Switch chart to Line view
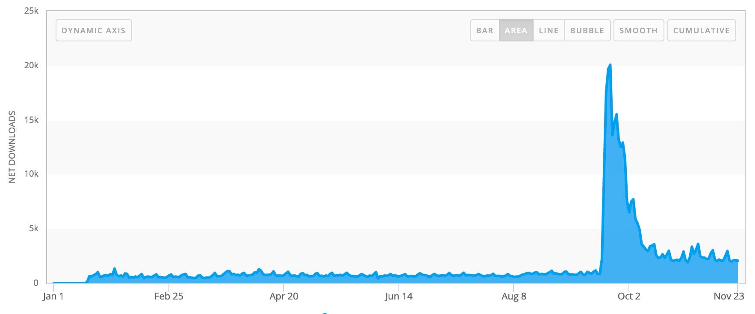This screenshot has width=755, height=314. 549,30
